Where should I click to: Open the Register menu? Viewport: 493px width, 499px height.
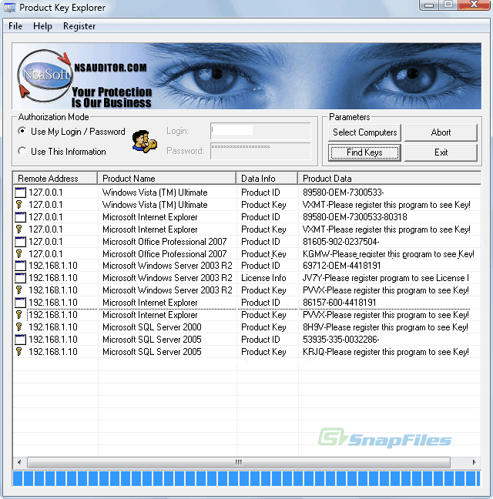point(79,26)
